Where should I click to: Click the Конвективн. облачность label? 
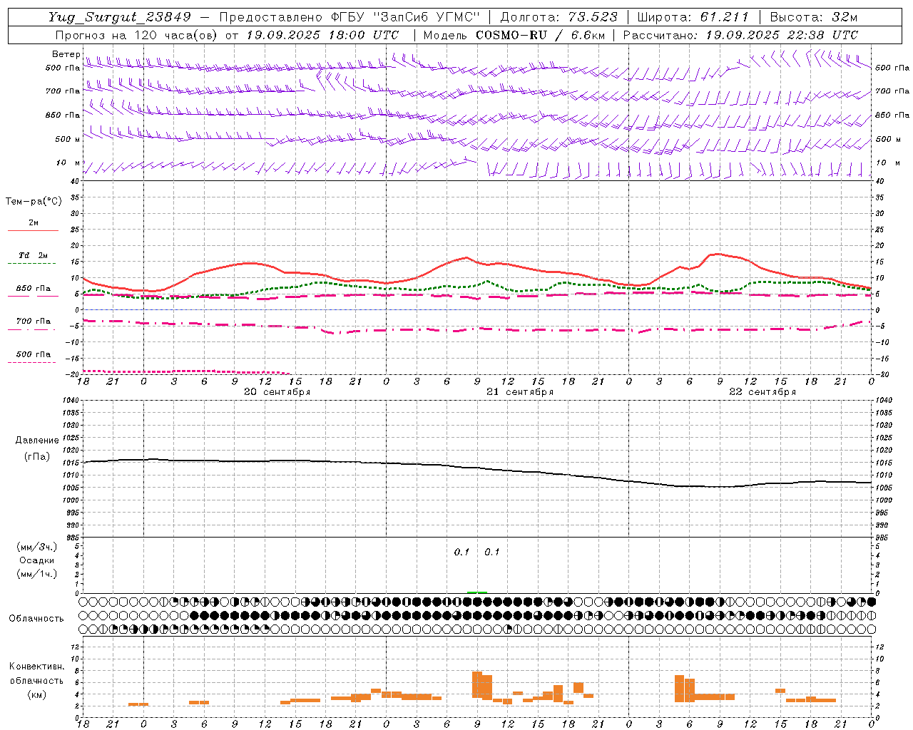pos(36,674)
